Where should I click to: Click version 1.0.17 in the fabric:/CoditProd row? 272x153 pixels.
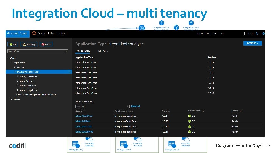[165, 116]
